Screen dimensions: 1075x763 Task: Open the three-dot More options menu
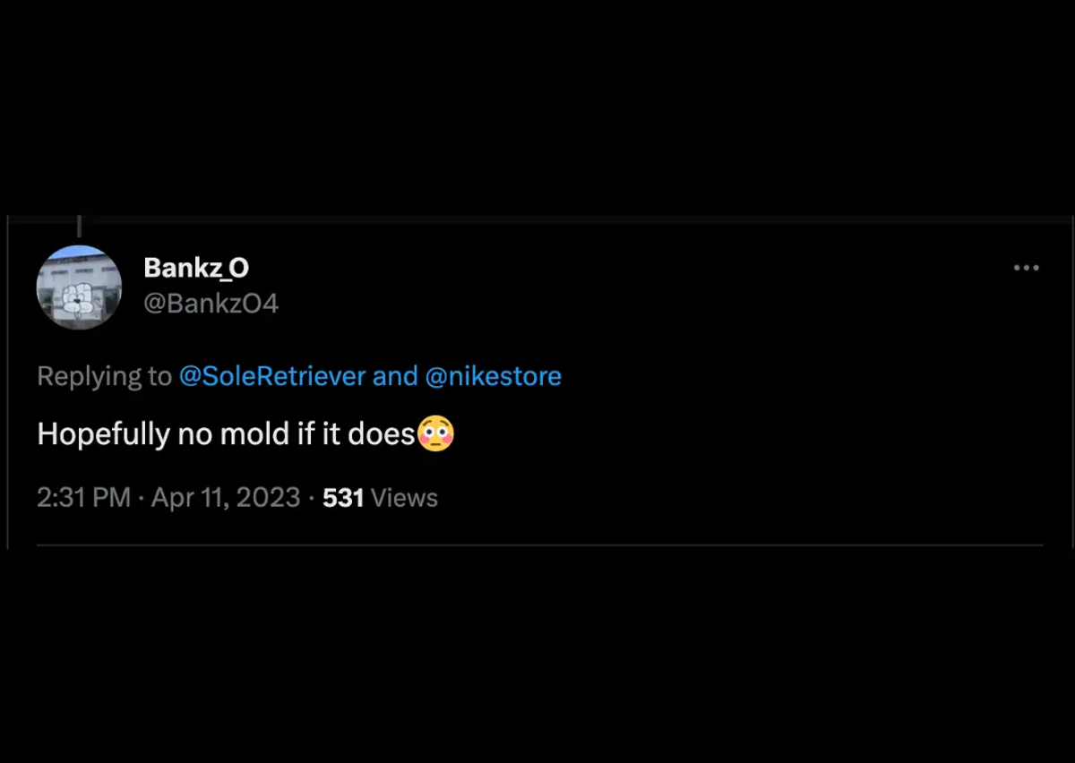point(1026,268)
